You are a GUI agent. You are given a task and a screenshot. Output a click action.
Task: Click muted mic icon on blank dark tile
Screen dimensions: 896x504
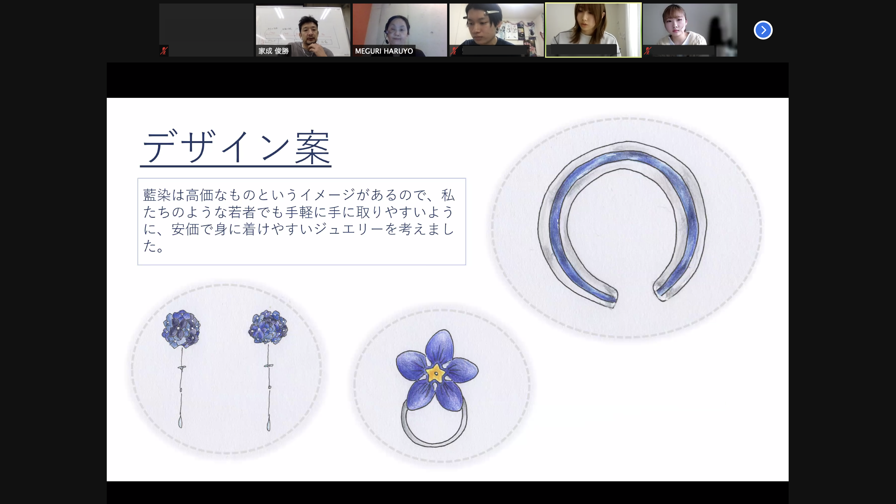point(164,51)
